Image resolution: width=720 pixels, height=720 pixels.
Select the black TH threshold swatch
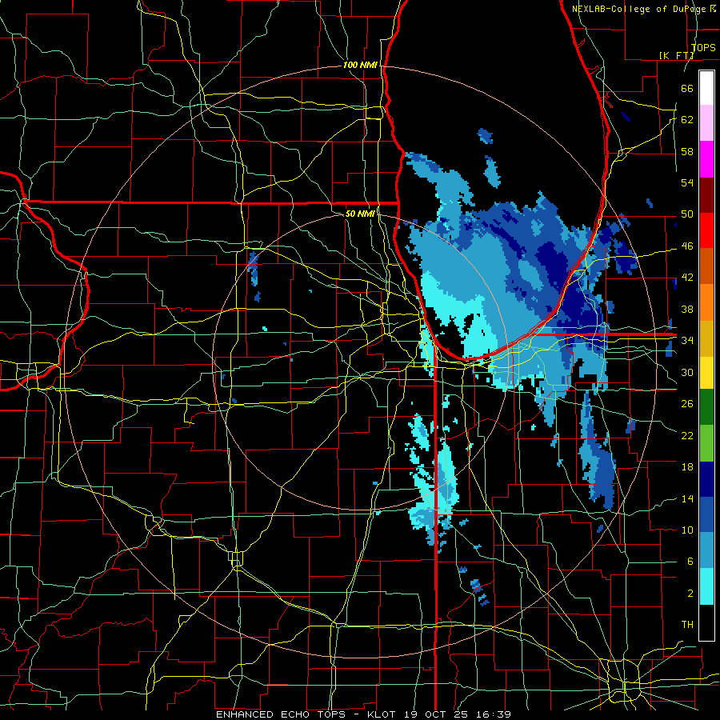tap(706, 622)
